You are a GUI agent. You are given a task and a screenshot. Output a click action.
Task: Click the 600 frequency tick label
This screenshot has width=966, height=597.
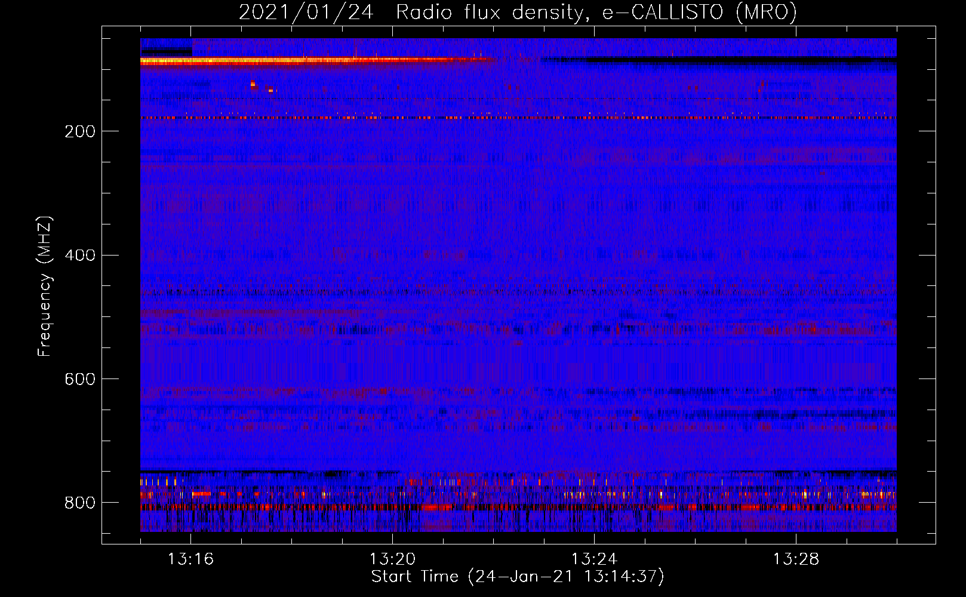point(80,380)
